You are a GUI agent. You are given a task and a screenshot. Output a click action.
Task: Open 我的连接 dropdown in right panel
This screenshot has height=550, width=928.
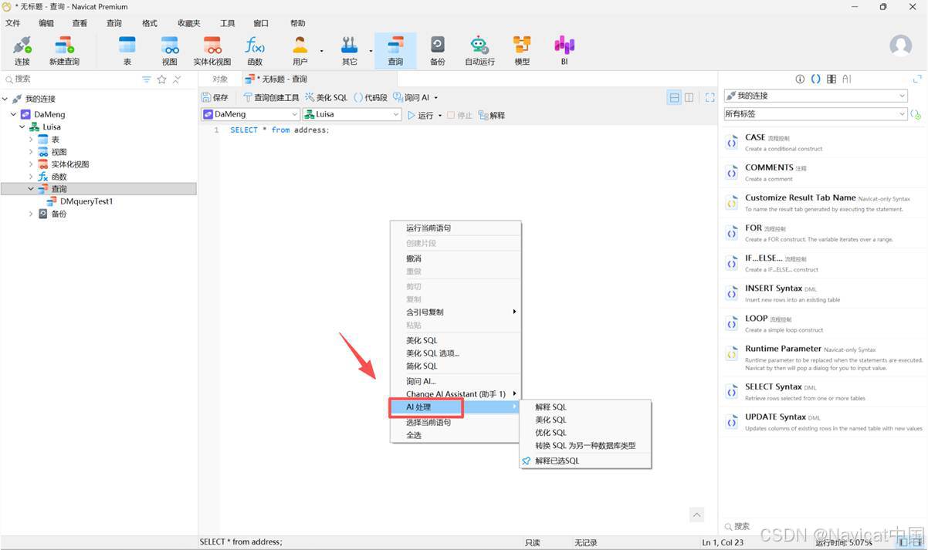click(815, 96)
